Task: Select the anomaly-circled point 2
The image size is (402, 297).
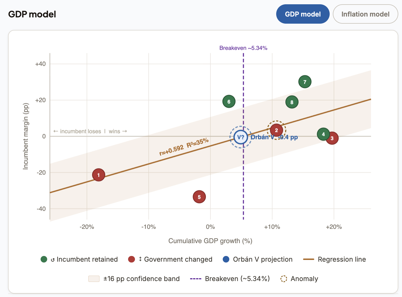Action: 276,130
